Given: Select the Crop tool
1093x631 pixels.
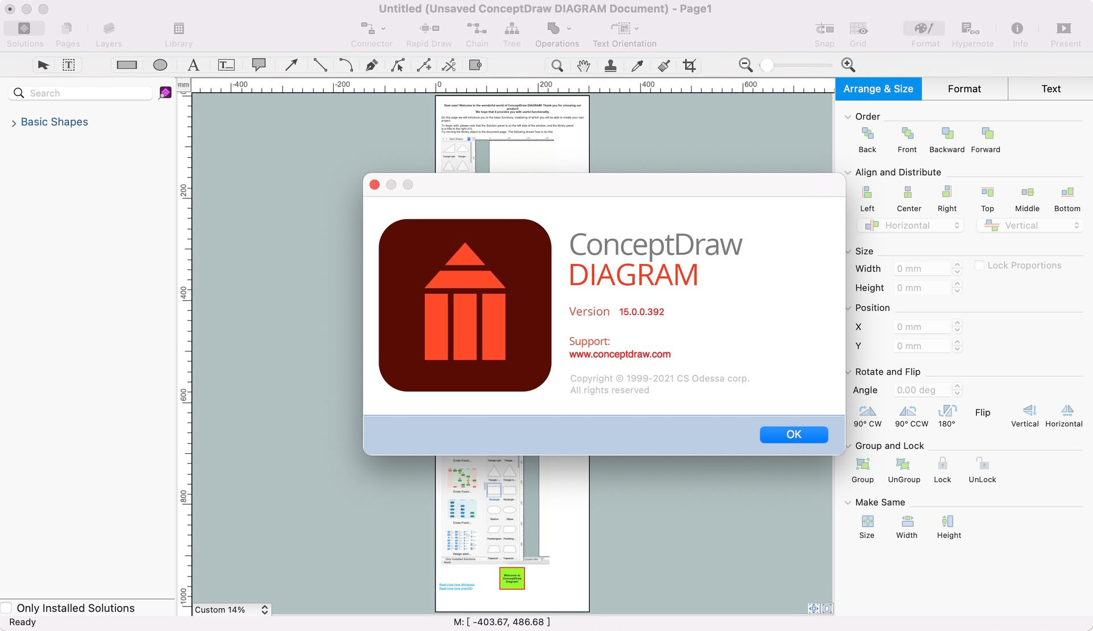Looking at the screenshot, I should pyautogui.click(x=689, y=65).
